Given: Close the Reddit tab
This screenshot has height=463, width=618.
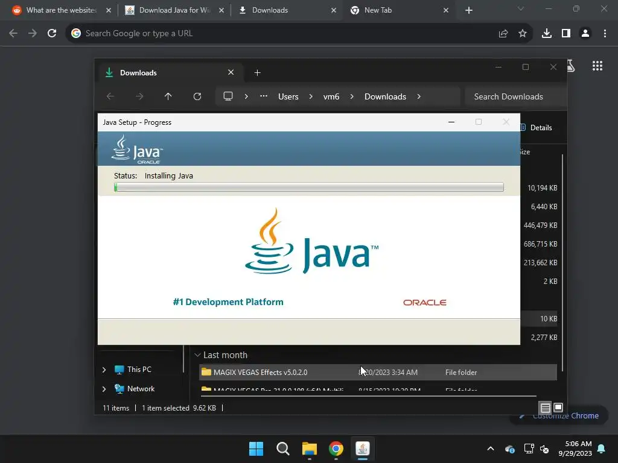Looking at the screenshot, I should [x=109, y=10].
